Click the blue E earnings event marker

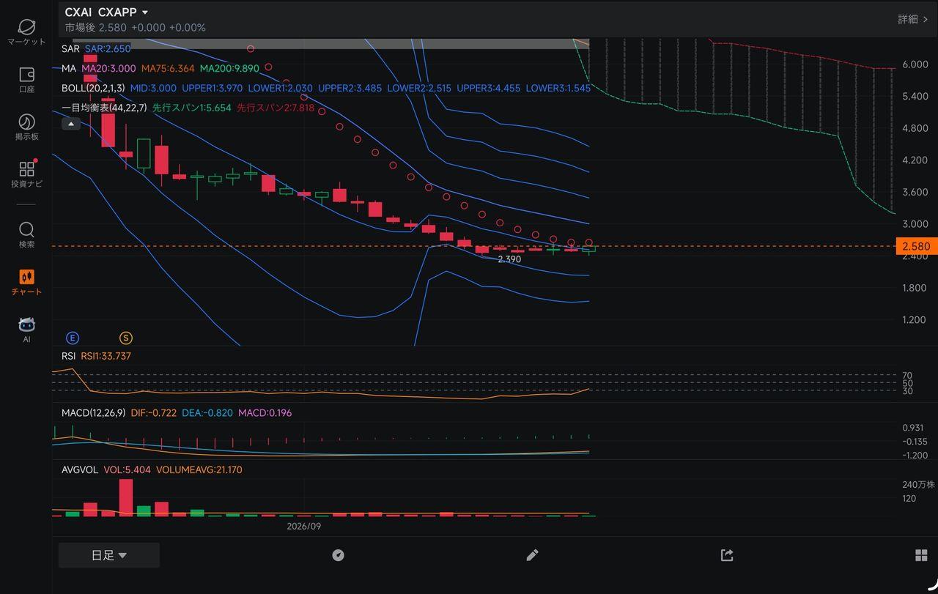[73, 338]
